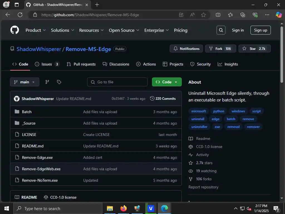The height and width of the screenshot is (214, 285).
Task: Open the browser profile avatar
Action: (6, 5)
